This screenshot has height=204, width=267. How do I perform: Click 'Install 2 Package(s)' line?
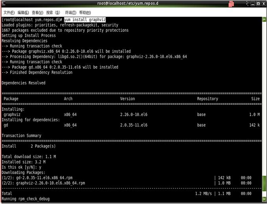pos(29,146)
